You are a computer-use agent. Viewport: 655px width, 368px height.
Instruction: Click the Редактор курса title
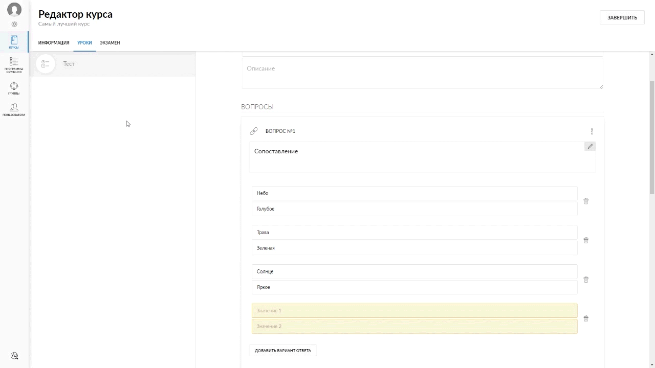click(75, 14)
